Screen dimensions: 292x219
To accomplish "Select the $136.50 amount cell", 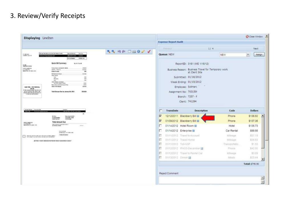I will tap(253, 116).
